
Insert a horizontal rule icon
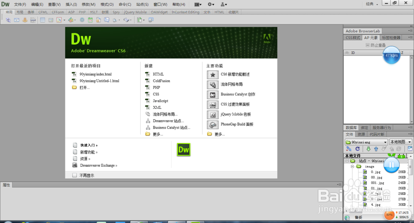pos(33,20)
